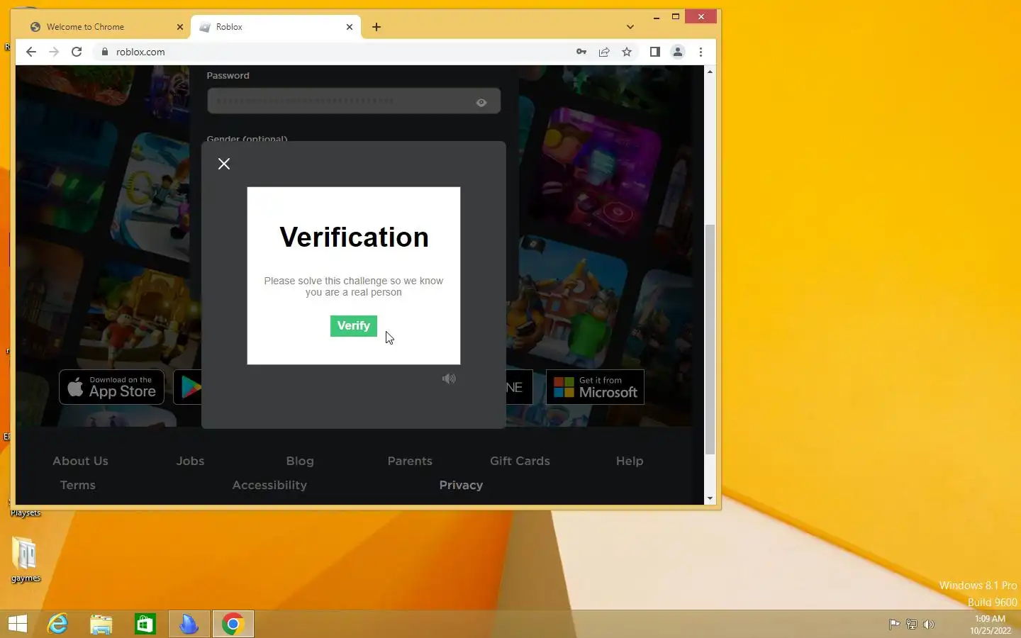Click the roblox.com address bar
1021x638 pixels.
333,52
